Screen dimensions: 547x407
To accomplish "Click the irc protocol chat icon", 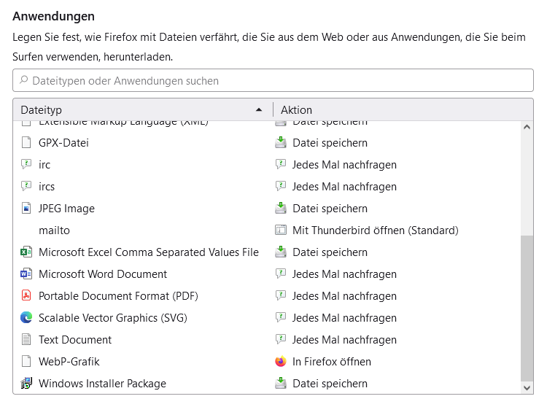I will click(26, 165).
